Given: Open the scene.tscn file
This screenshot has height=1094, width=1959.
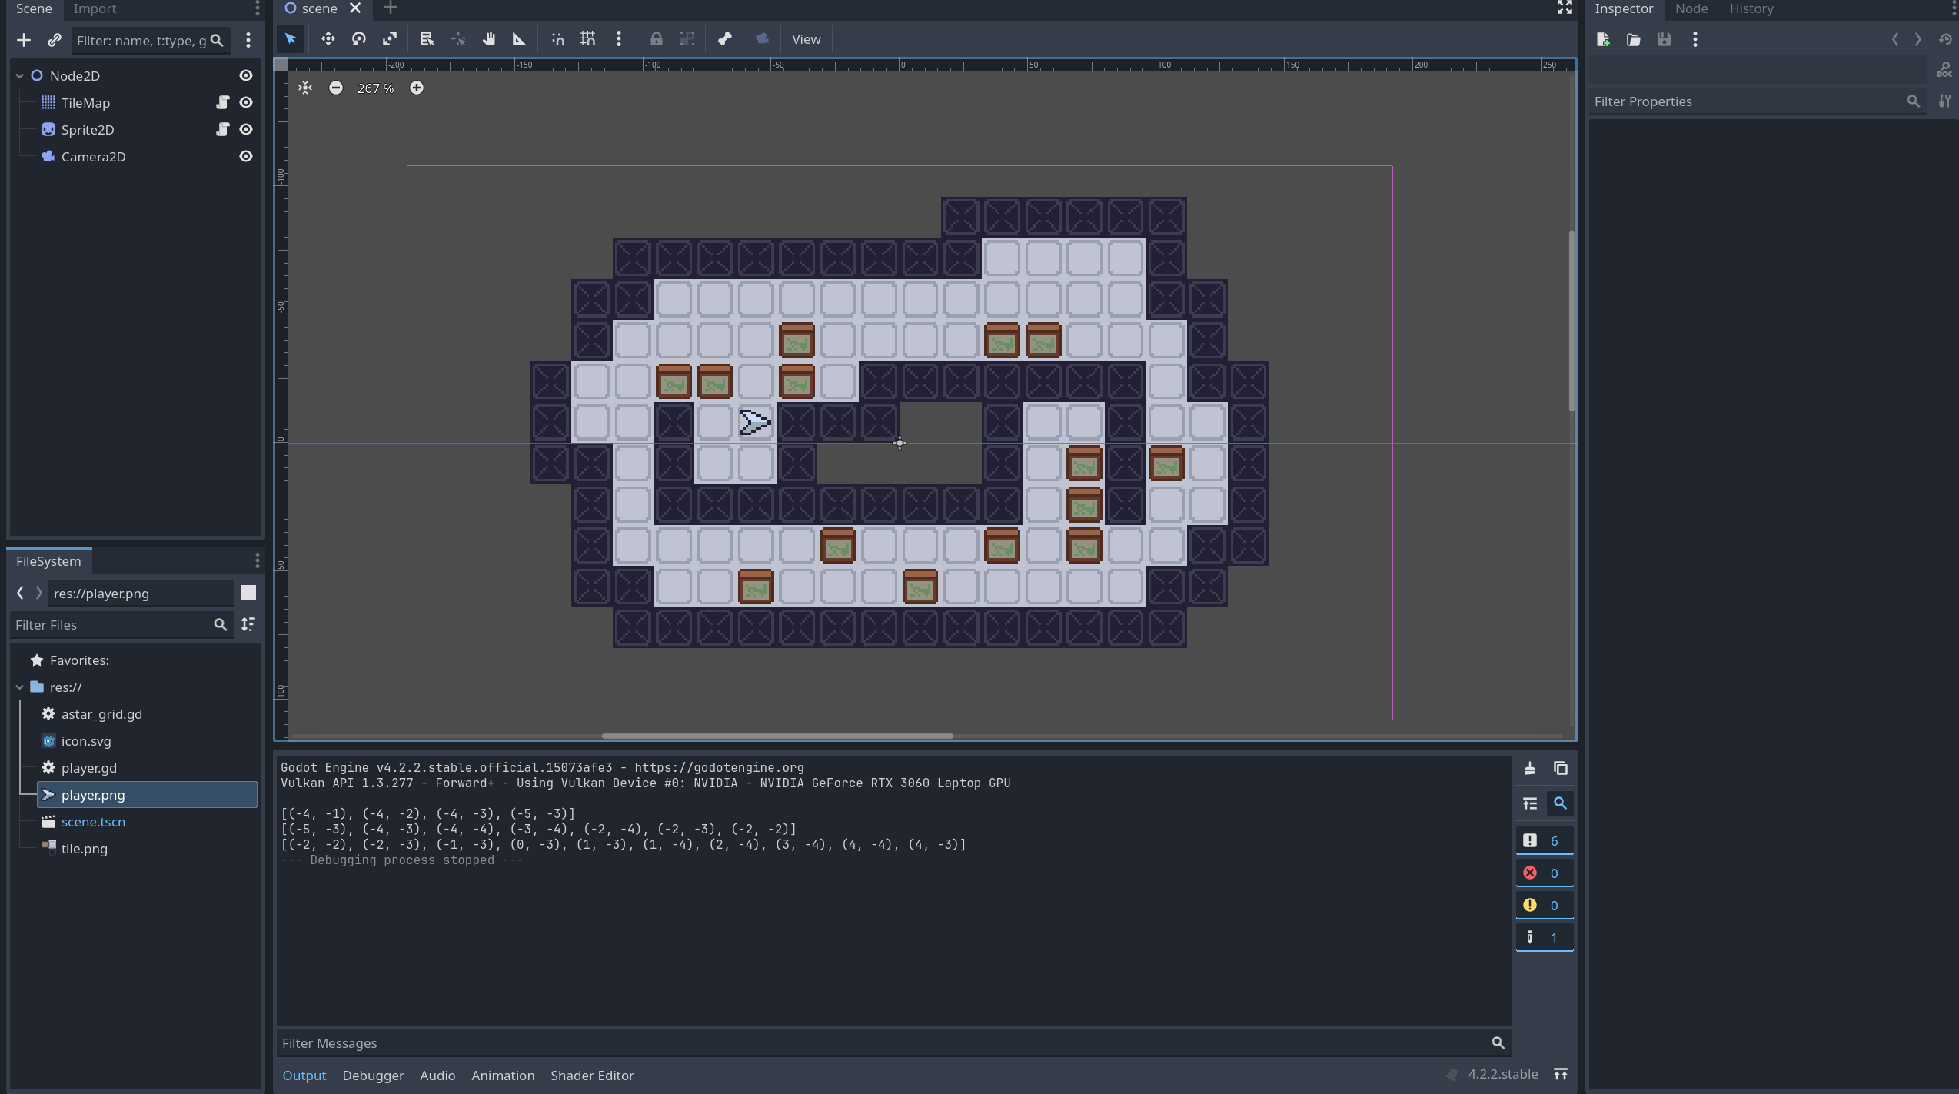Looking at the screenshot, I should (x=93, y=821).
